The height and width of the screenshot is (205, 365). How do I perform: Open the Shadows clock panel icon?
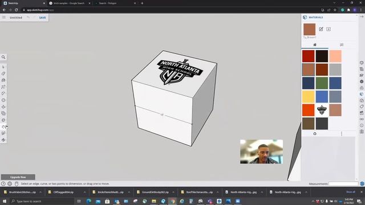362,125
